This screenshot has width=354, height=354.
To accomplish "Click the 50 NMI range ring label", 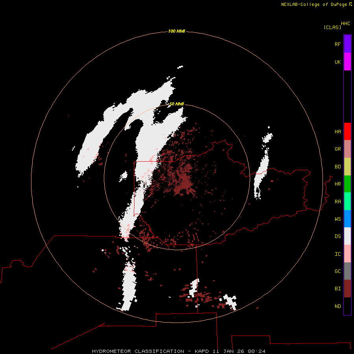I will [x=177, y=104].
